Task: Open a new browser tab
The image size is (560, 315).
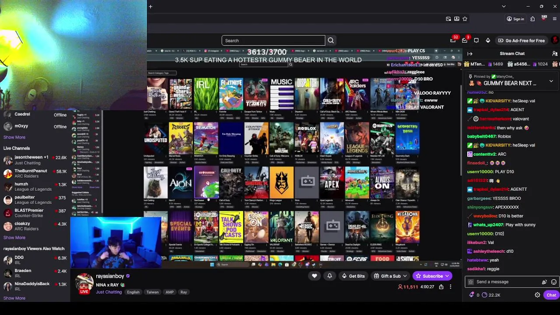Action: coord(150,7)
